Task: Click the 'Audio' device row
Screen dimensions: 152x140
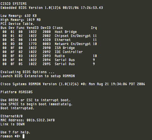Action: point(50,56)
